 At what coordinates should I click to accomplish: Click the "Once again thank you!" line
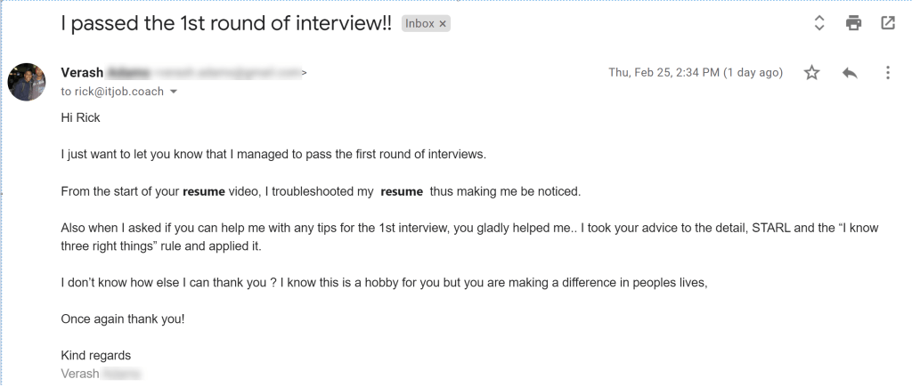[122, 318]
